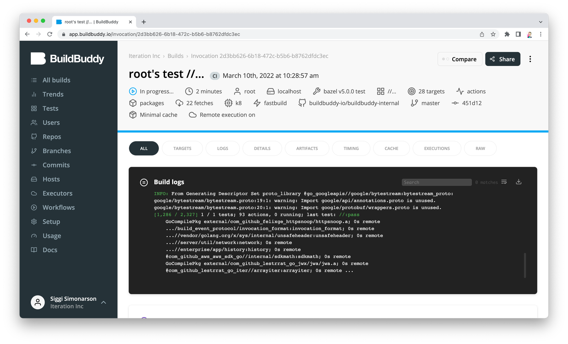This screenshot has width=568, height=344.
Task: Bookmark this page with the star
Action: point(493,34)
